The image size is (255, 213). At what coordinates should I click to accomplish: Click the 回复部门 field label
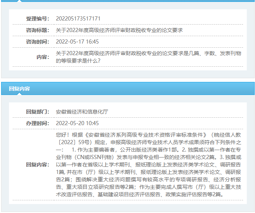point(37,112)
